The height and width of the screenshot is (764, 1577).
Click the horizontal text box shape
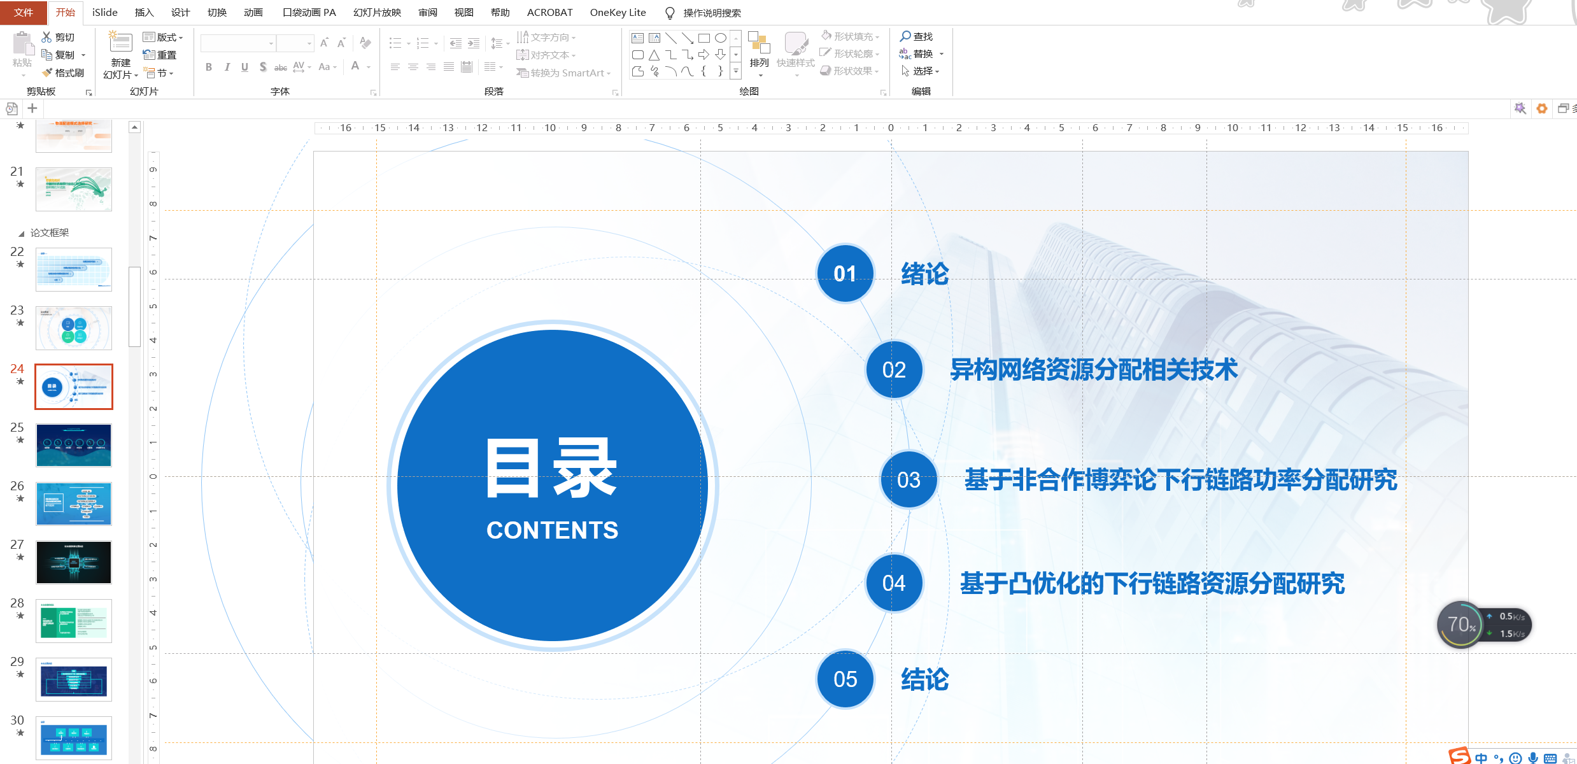pos(638,38)
